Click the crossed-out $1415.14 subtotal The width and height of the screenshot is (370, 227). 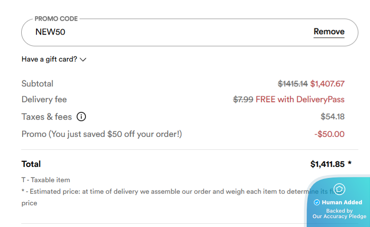point(293,84)
